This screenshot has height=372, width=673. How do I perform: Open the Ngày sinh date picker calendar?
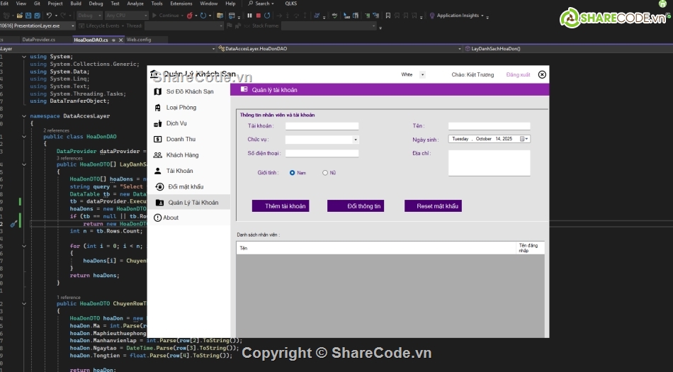524,139
